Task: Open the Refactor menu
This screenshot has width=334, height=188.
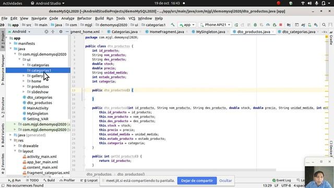Action: tap(85, 18)
